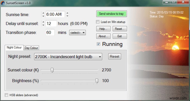Viewport: 190px width, 101px height.
Task: Click the Reset button beside Night preset
Action: [115, 56]
